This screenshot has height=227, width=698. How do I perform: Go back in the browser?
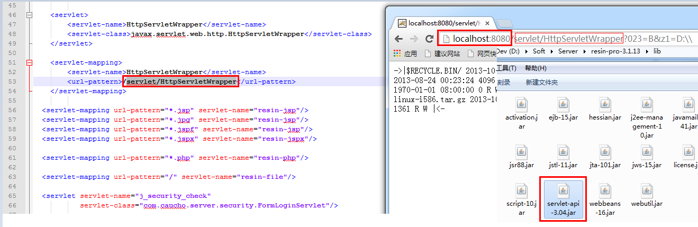(400, 39)
